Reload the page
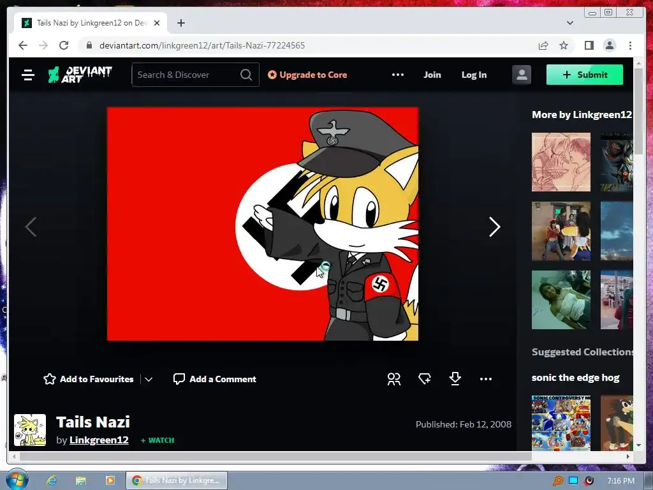Viewport: 653px width, 490px height. 64,45
